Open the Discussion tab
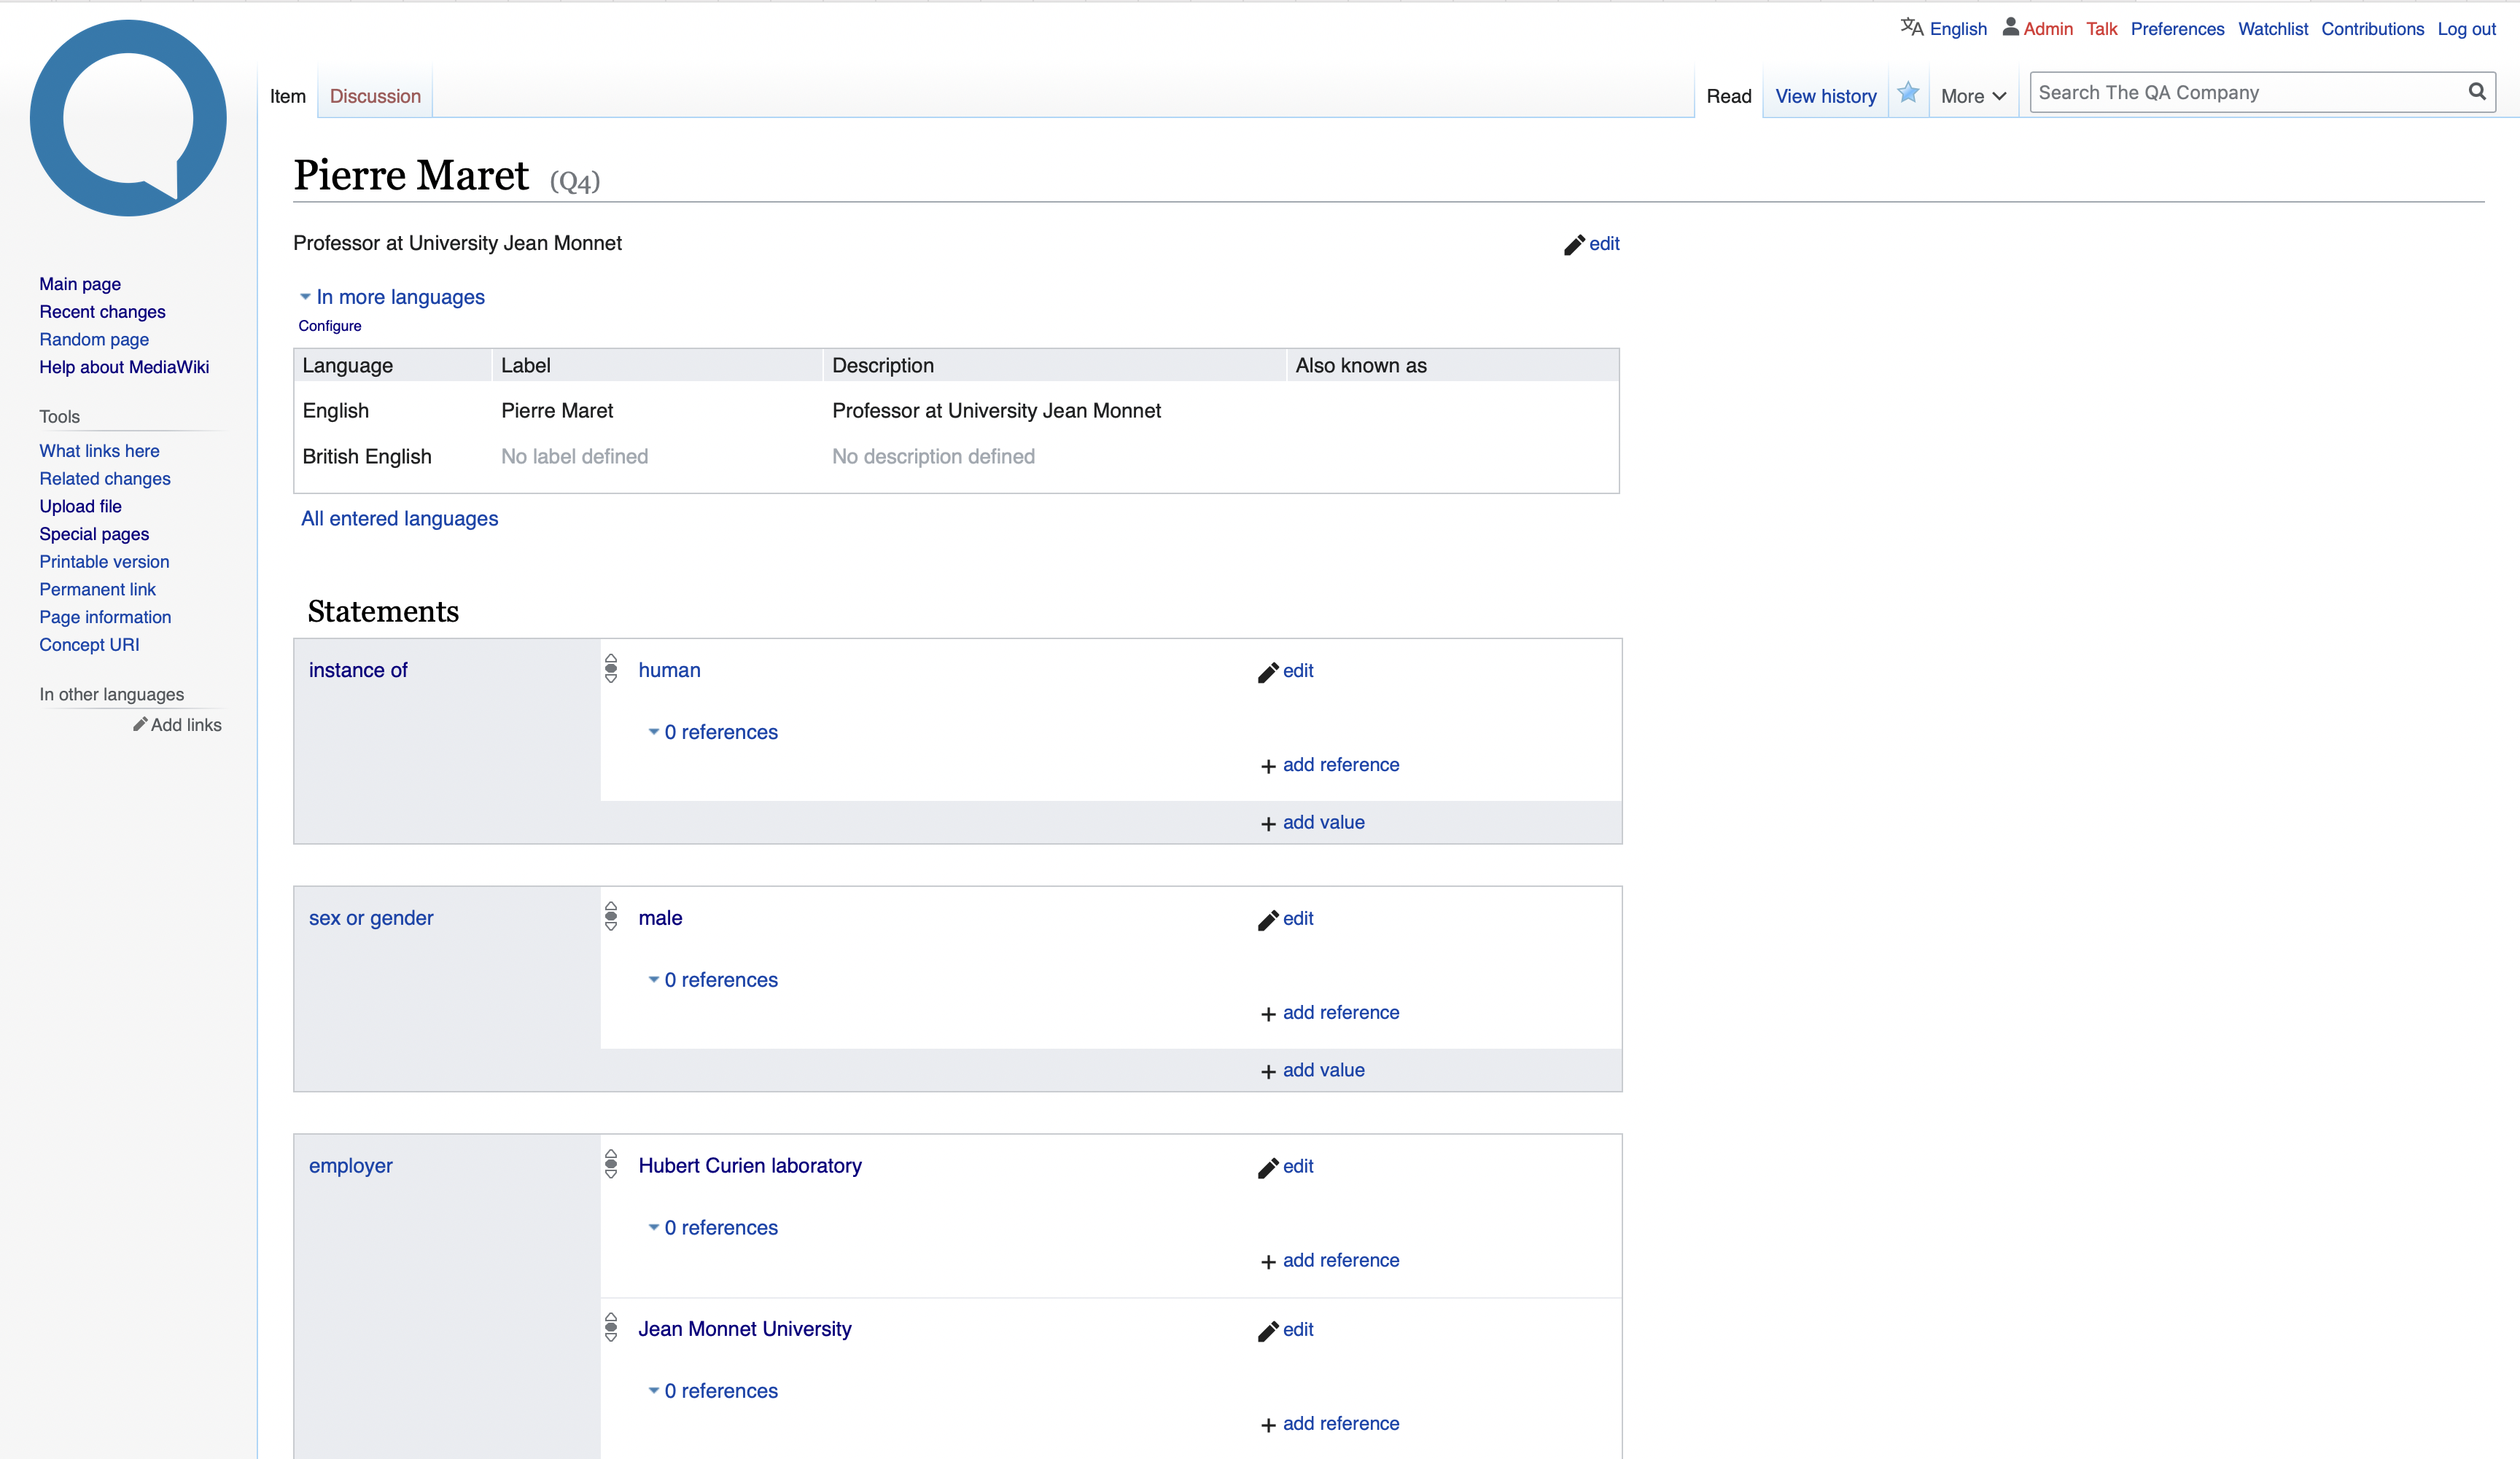The height and width of the screenshot is (1459, 2520). point(375,96)
